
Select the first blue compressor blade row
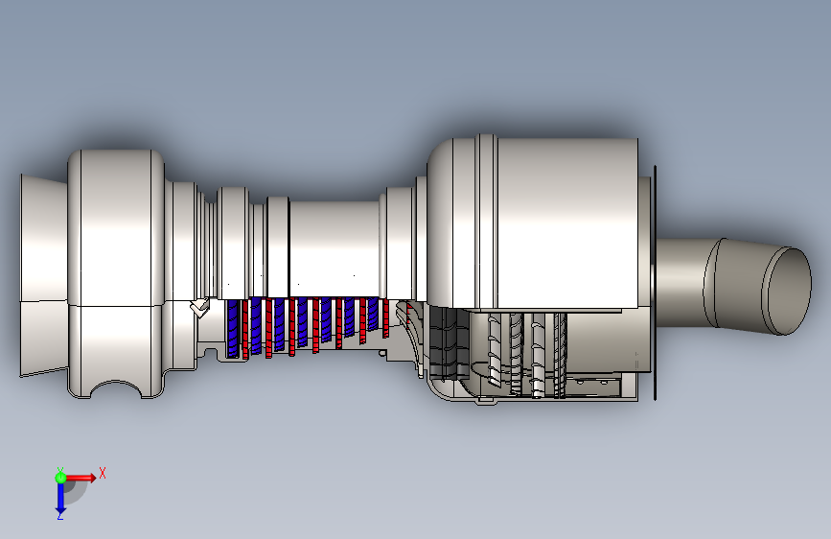click(x=233, y=328)
